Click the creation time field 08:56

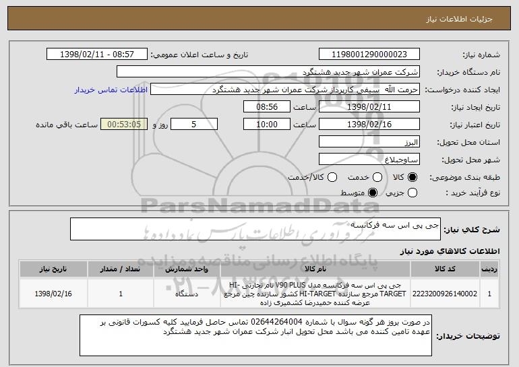[x=267, y=107]
